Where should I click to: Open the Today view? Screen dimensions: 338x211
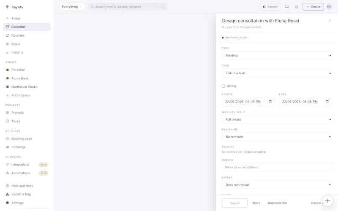pos(27,18)
